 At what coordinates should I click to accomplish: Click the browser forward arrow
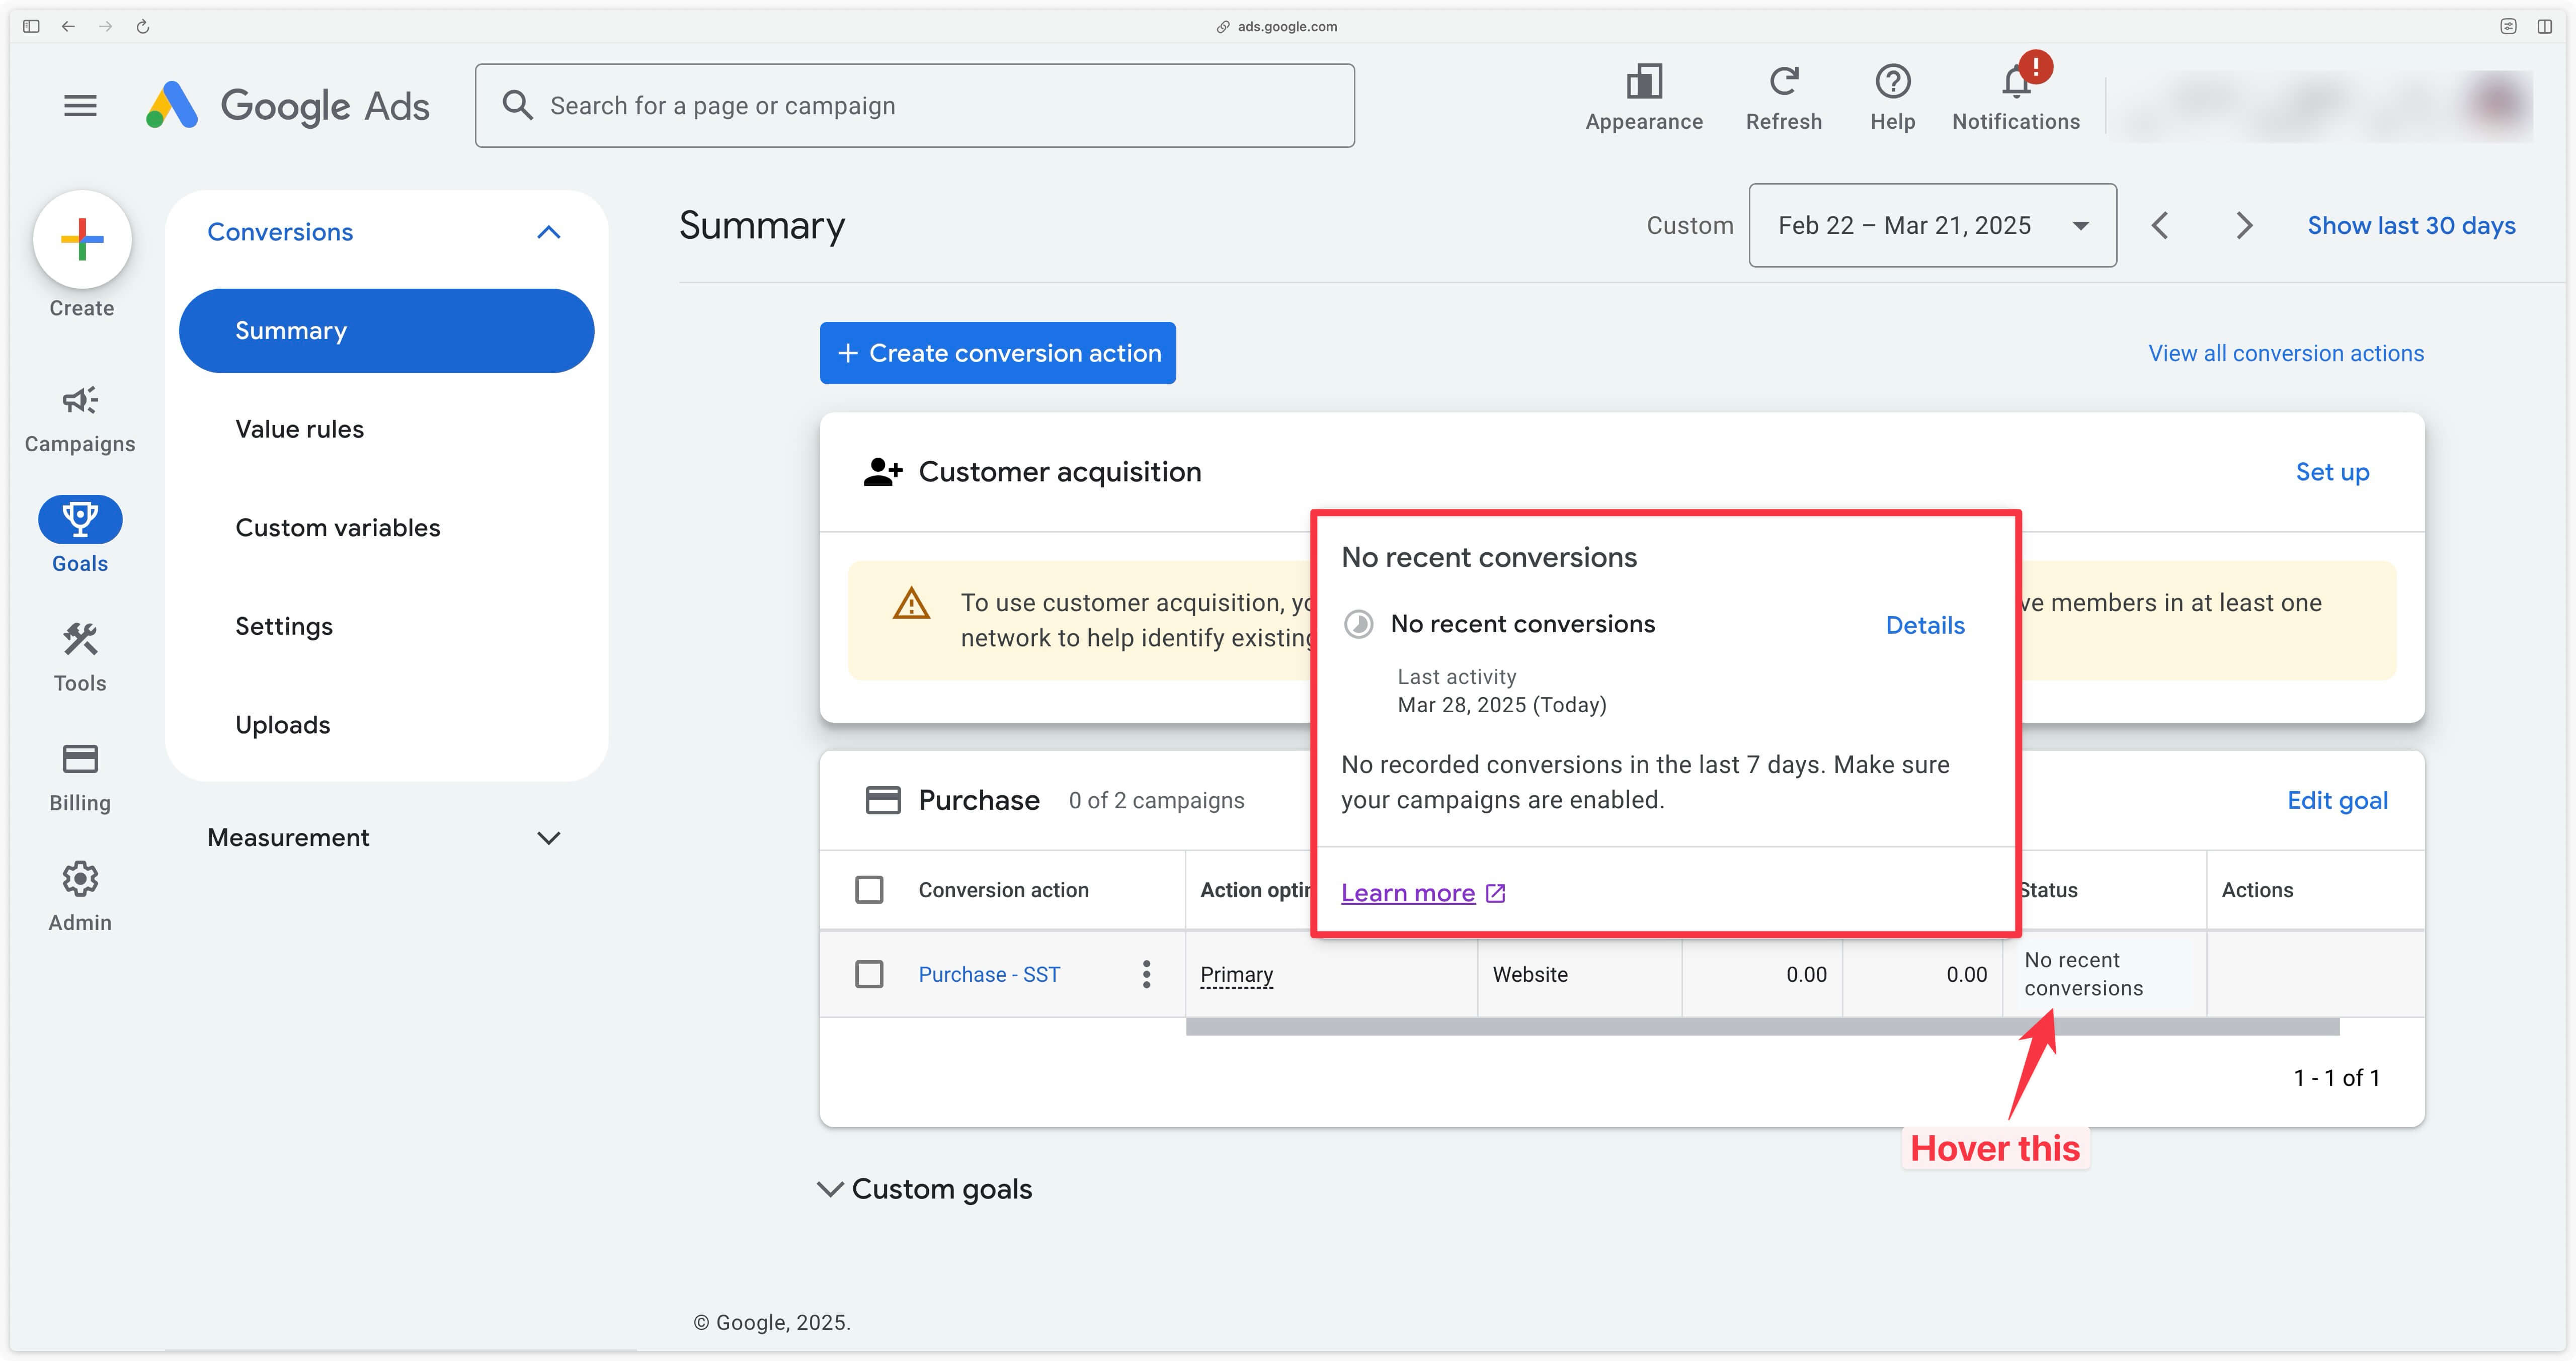coord(105,26)
